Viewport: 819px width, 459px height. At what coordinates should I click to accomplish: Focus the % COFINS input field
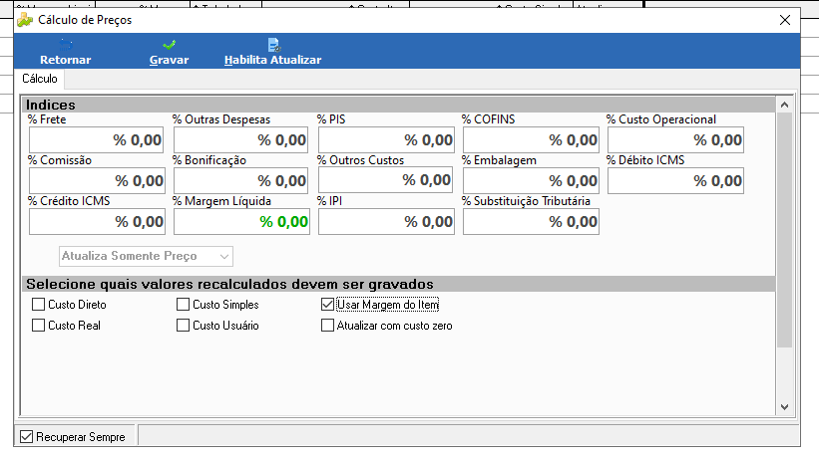point(531,139)
